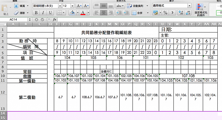Click the Merge (合併) button

[137, 13]
